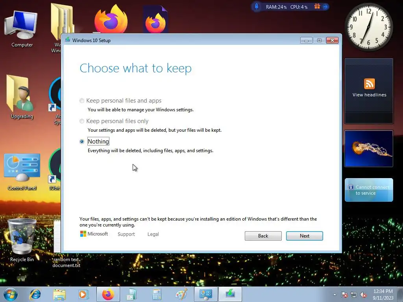Screen dimensions: 403x302
Task: Click the Next button
Action: click(x=304, y=236)
